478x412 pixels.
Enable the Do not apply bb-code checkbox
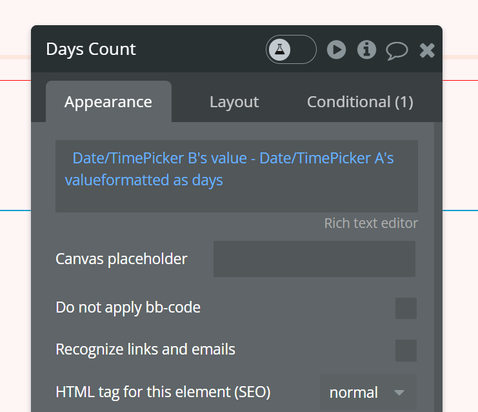coord(406,308)
